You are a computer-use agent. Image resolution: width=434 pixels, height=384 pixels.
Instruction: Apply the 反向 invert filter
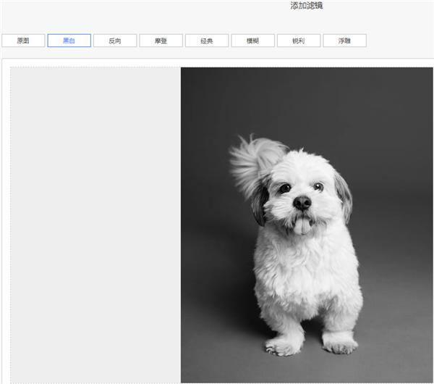point(115,41)
